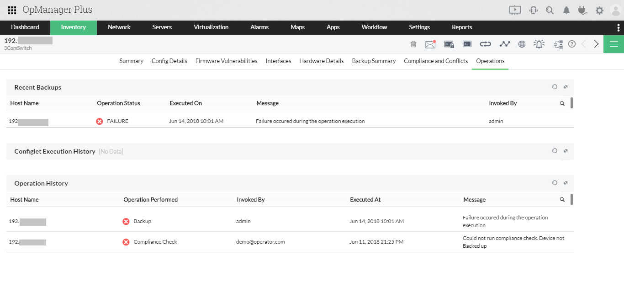This screenshot has width=624, height=293.
Task: Open the secure terminal icon for the switch
Action: point(449,44)
